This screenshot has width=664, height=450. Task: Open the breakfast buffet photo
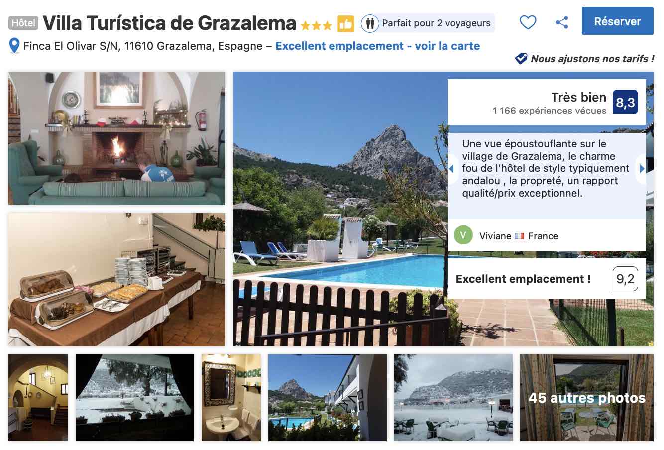pos(117,280)
